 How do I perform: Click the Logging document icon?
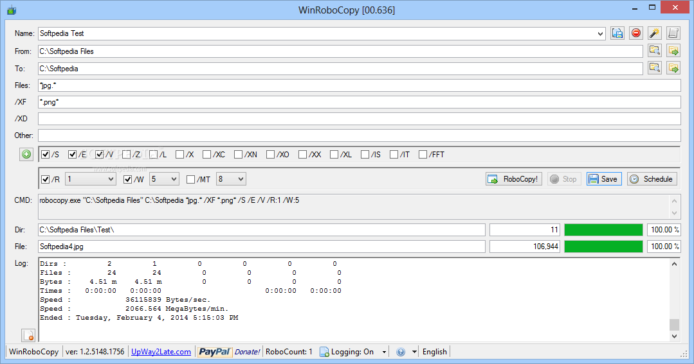click(324, 352)
